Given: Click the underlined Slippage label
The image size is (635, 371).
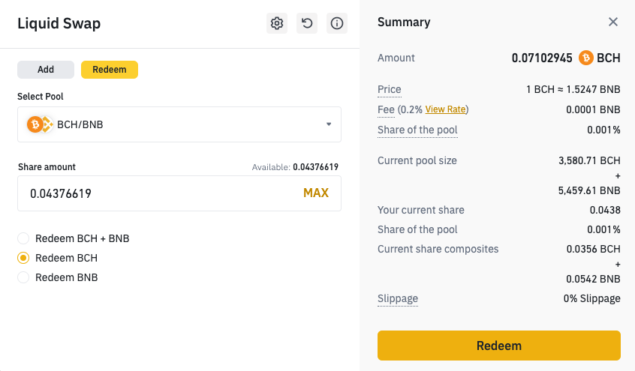Looking at the screenshot, I should (398, 298).
